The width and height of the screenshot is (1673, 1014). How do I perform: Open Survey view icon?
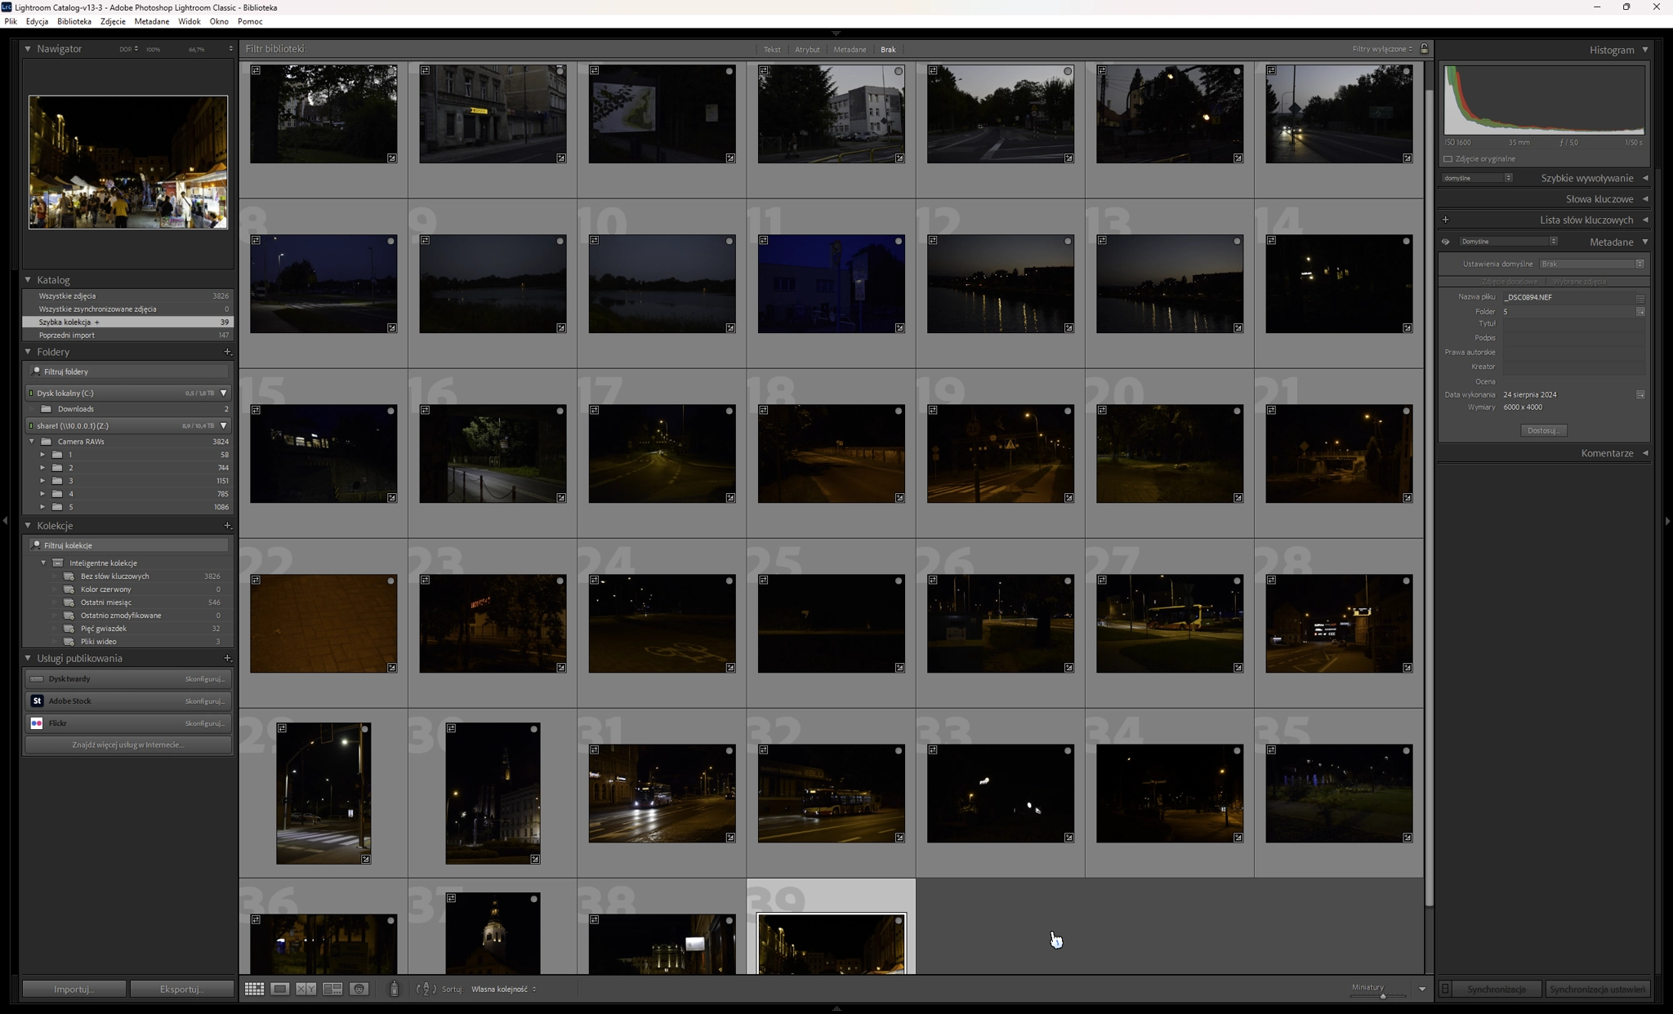[332, 989]
